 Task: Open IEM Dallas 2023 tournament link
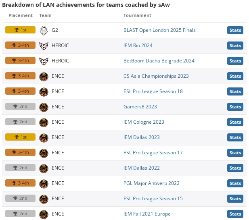pyautogui.click(x=142, y=137)
